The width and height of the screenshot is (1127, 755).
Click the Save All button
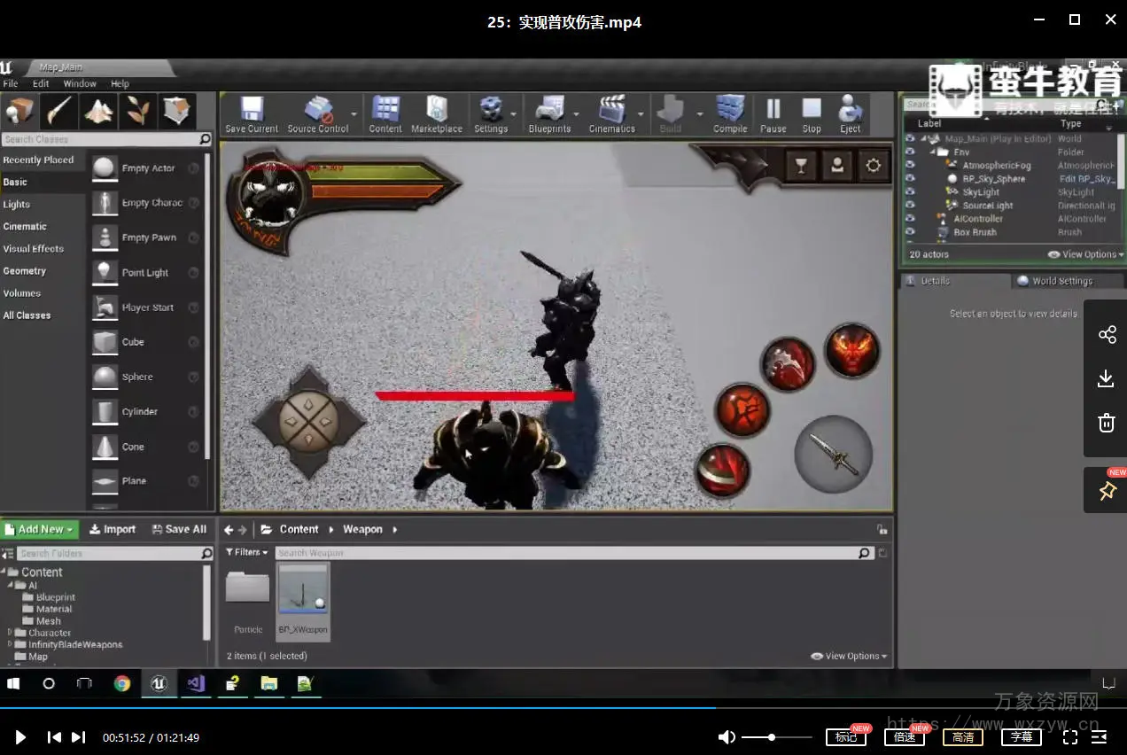coord(178,529)
